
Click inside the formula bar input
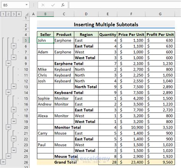(125, 5)
